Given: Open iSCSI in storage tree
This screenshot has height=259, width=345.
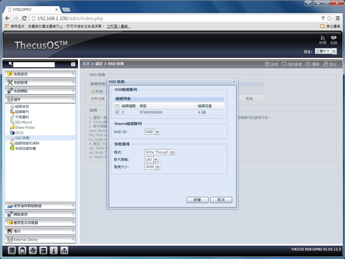Looking at the screenshot, I should pos(19,133).
